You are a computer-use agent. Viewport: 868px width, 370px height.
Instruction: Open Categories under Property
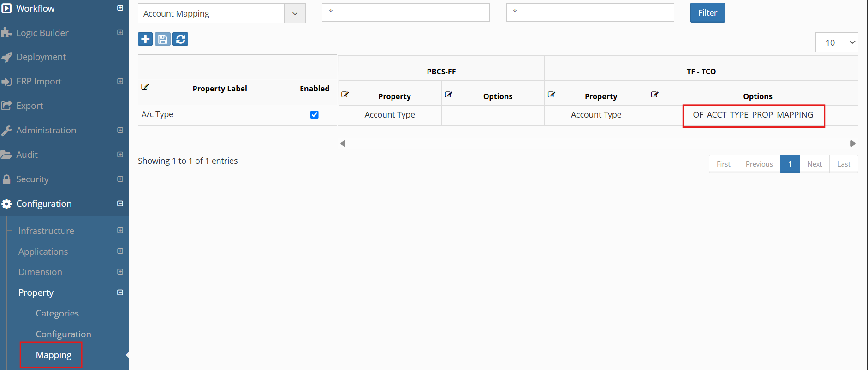coord(57,313)
